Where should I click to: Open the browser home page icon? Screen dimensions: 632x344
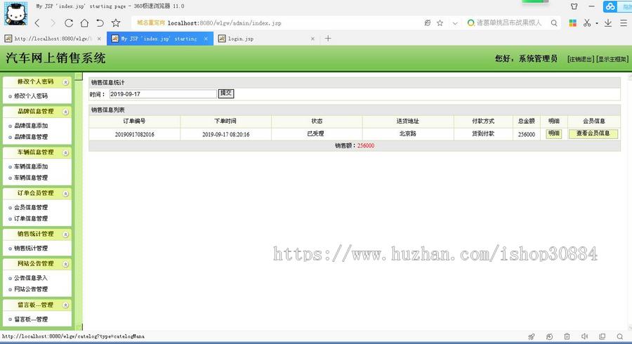pyautogui.click(x=84, y=23)
